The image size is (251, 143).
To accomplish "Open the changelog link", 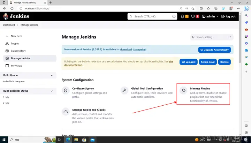I will [x=139, y=49].
